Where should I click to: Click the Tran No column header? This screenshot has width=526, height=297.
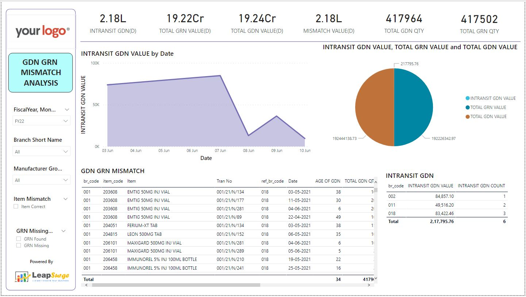tap(224, 181)
